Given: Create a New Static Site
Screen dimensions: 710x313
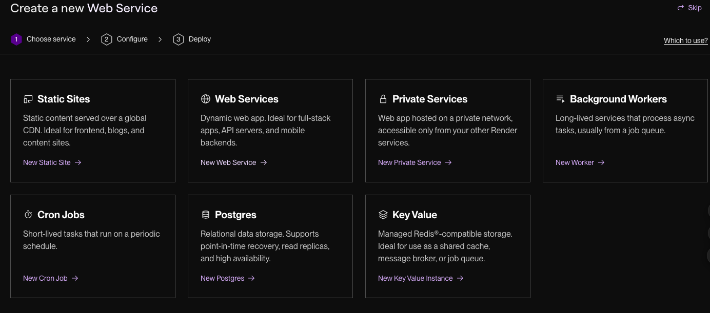Looking at the screenshot, I should [52, 162].
